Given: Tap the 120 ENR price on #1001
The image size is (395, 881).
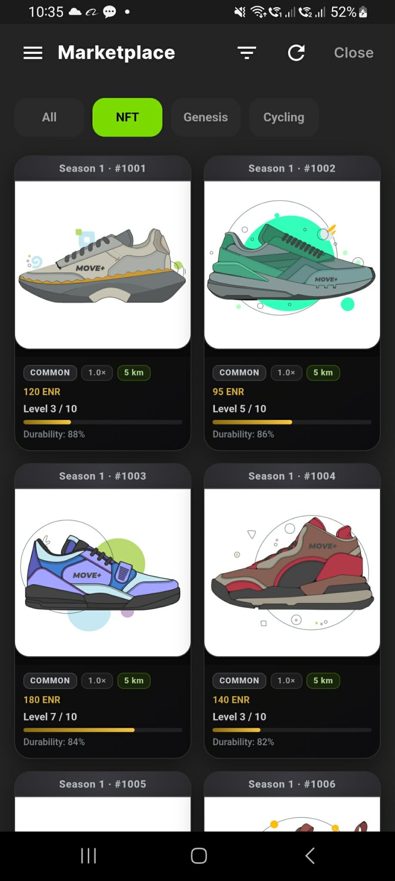Looking at the screenshot, I should click(42, 392).
